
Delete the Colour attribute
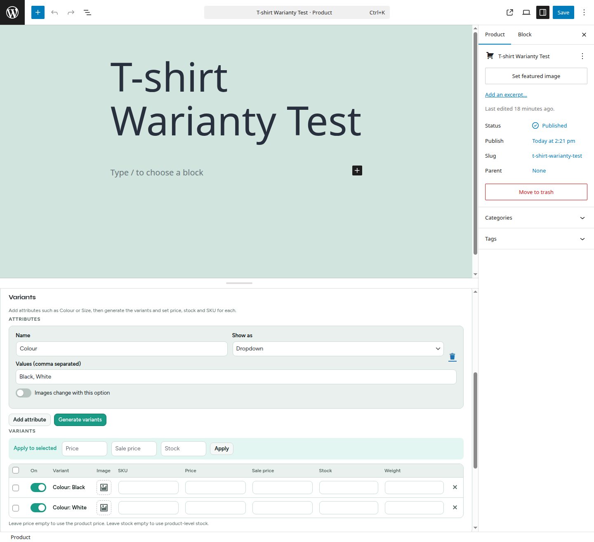(453, 357)
